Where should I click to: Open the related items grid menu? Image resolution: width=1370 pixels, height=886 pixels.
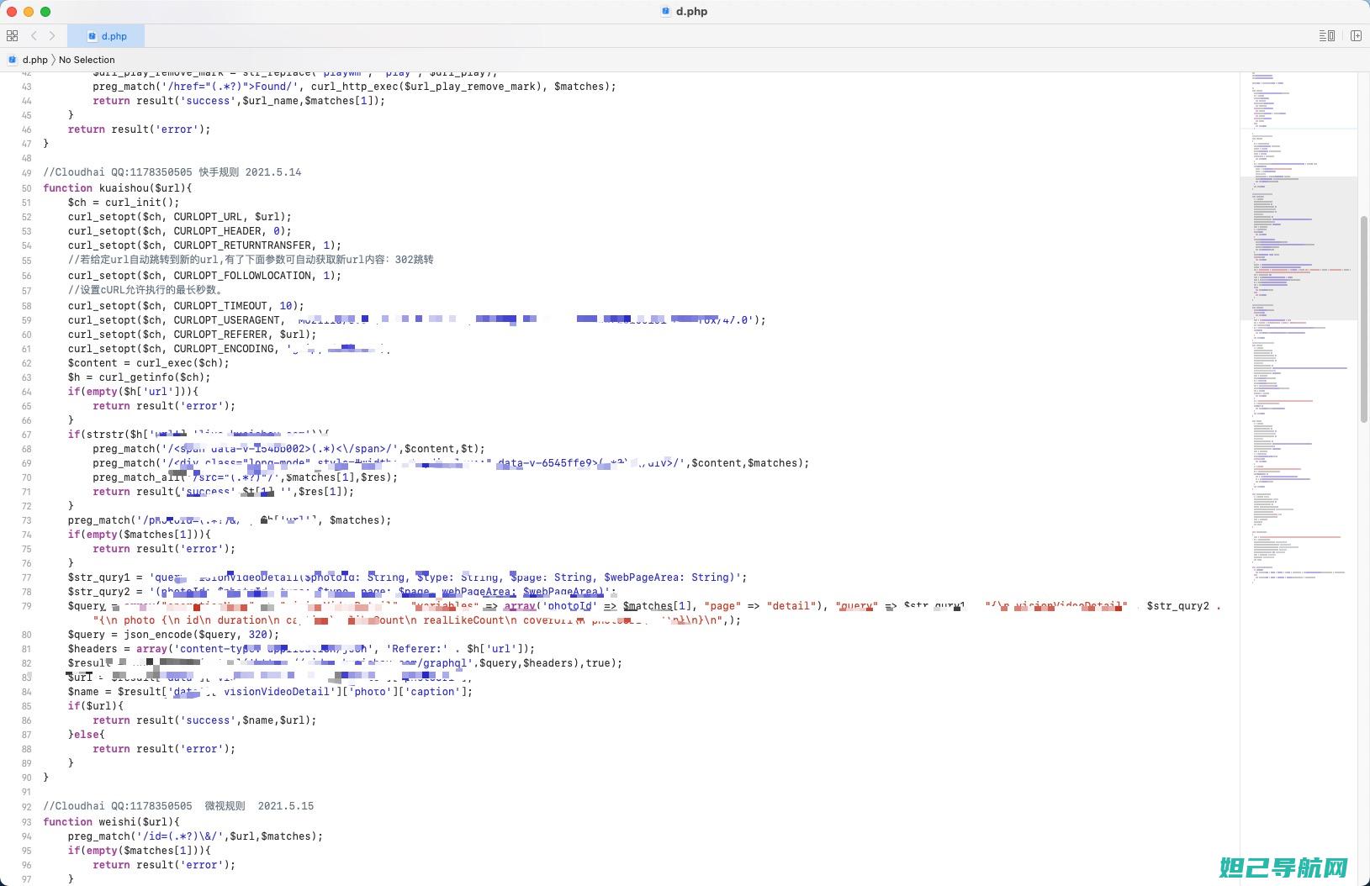pos(12,35)
